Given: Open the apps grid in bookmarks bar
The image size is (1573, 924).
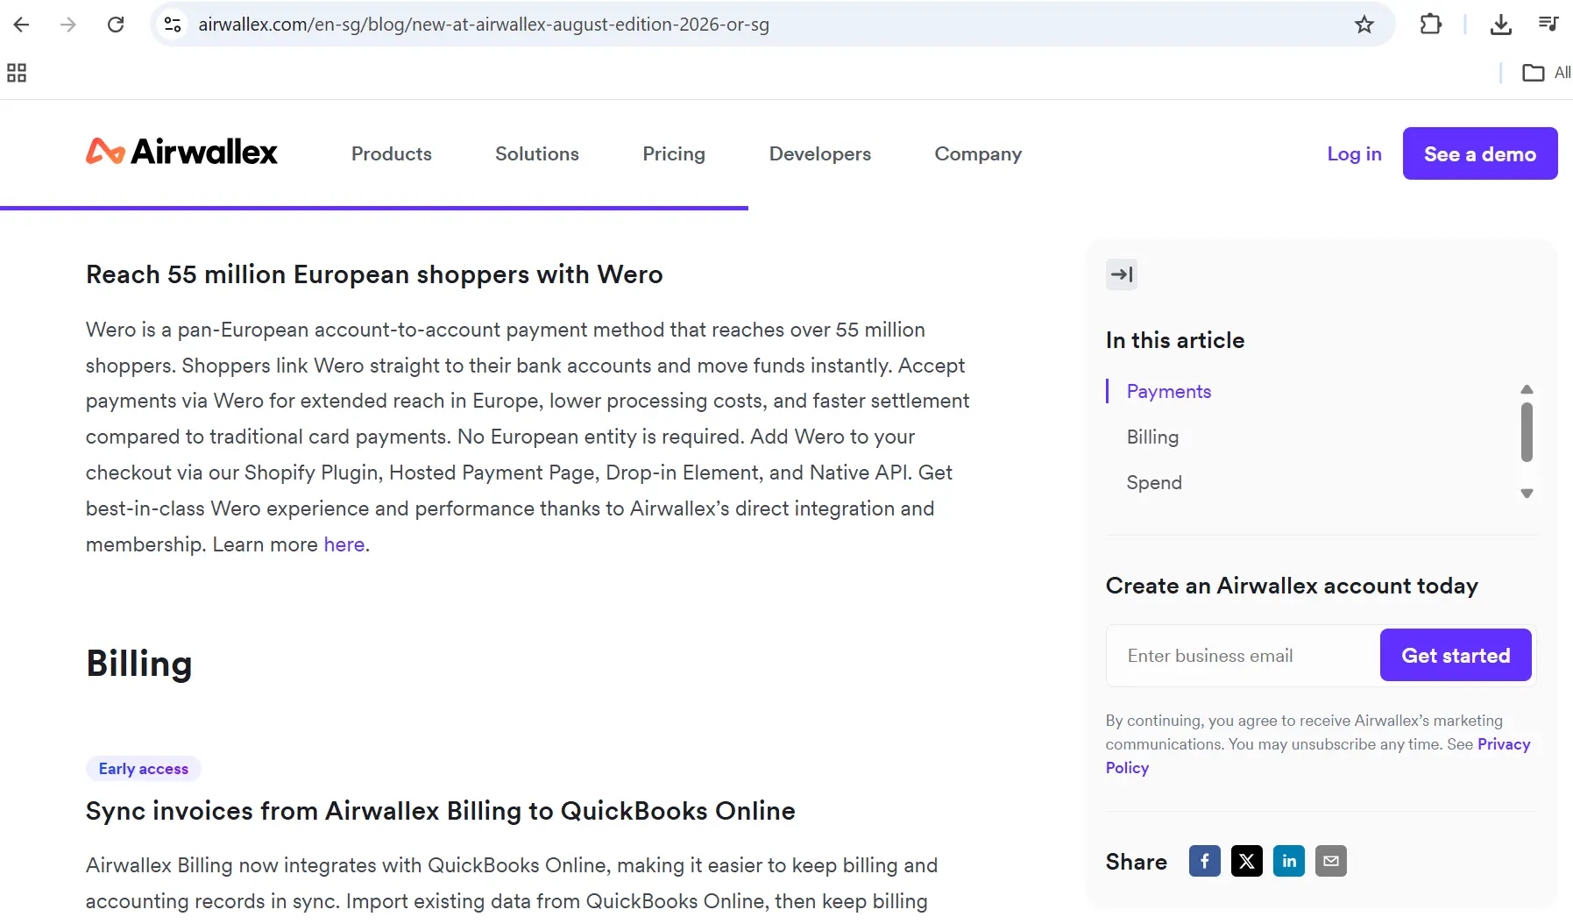Looking at the screenshot, I should click(17, 73).
